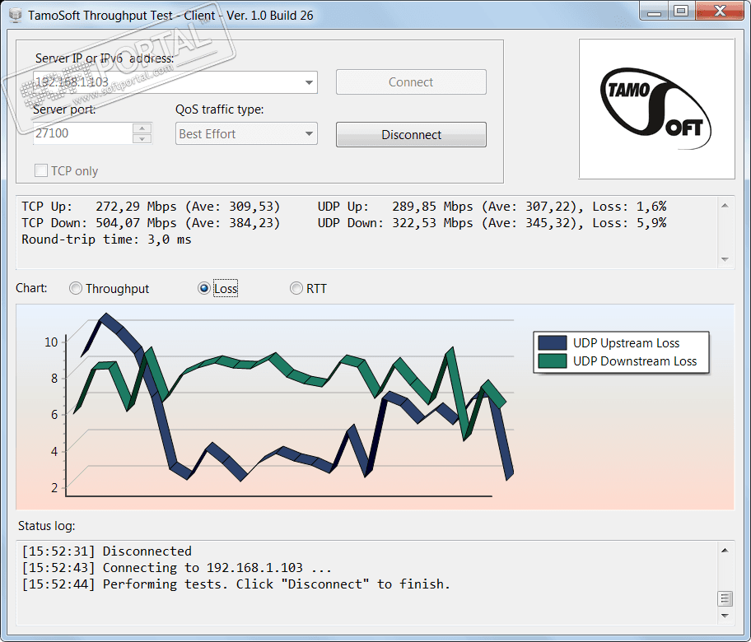Click the 'Connecting to 192.168.1.103' log entry
The image size is (751, 642).
[177, 568]
